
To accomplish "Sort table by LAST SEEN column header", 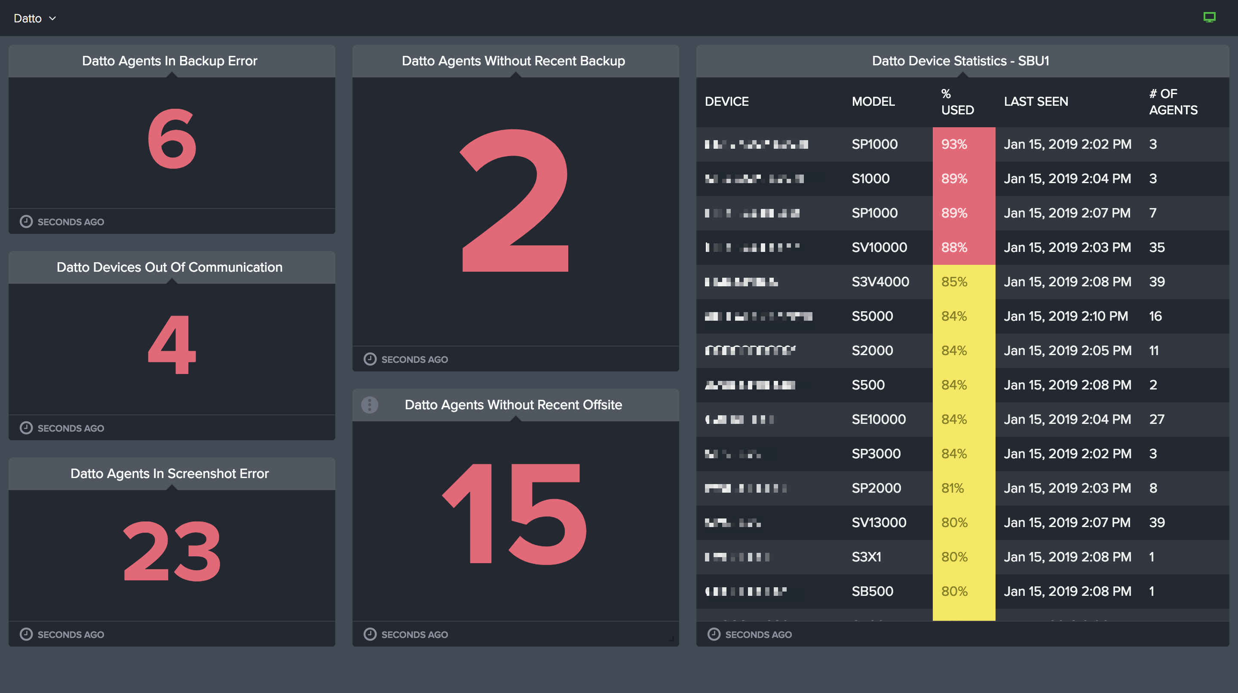I will coord(1036,101).
